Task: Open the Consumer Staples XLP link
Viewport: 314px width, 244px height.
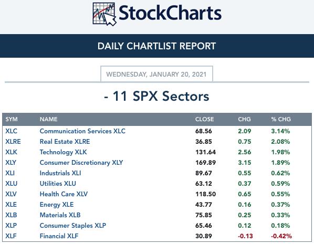Action: pyautogui.click(x=73, y=226)
